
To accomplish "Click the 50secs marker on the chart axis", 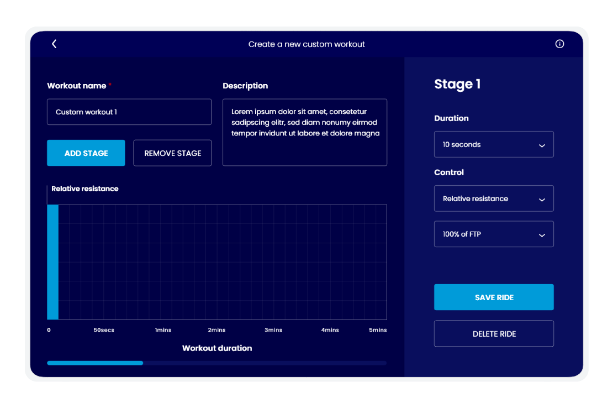I will [104, 330].
